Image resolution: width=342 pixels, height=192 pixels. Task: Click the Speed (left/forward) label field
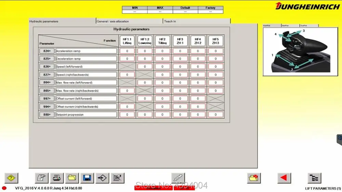(x=87, y=67)
